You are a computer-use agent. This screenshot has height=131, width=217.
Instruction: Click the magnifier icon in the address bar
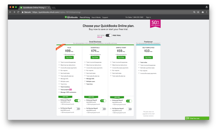click(x=194, y=12)
